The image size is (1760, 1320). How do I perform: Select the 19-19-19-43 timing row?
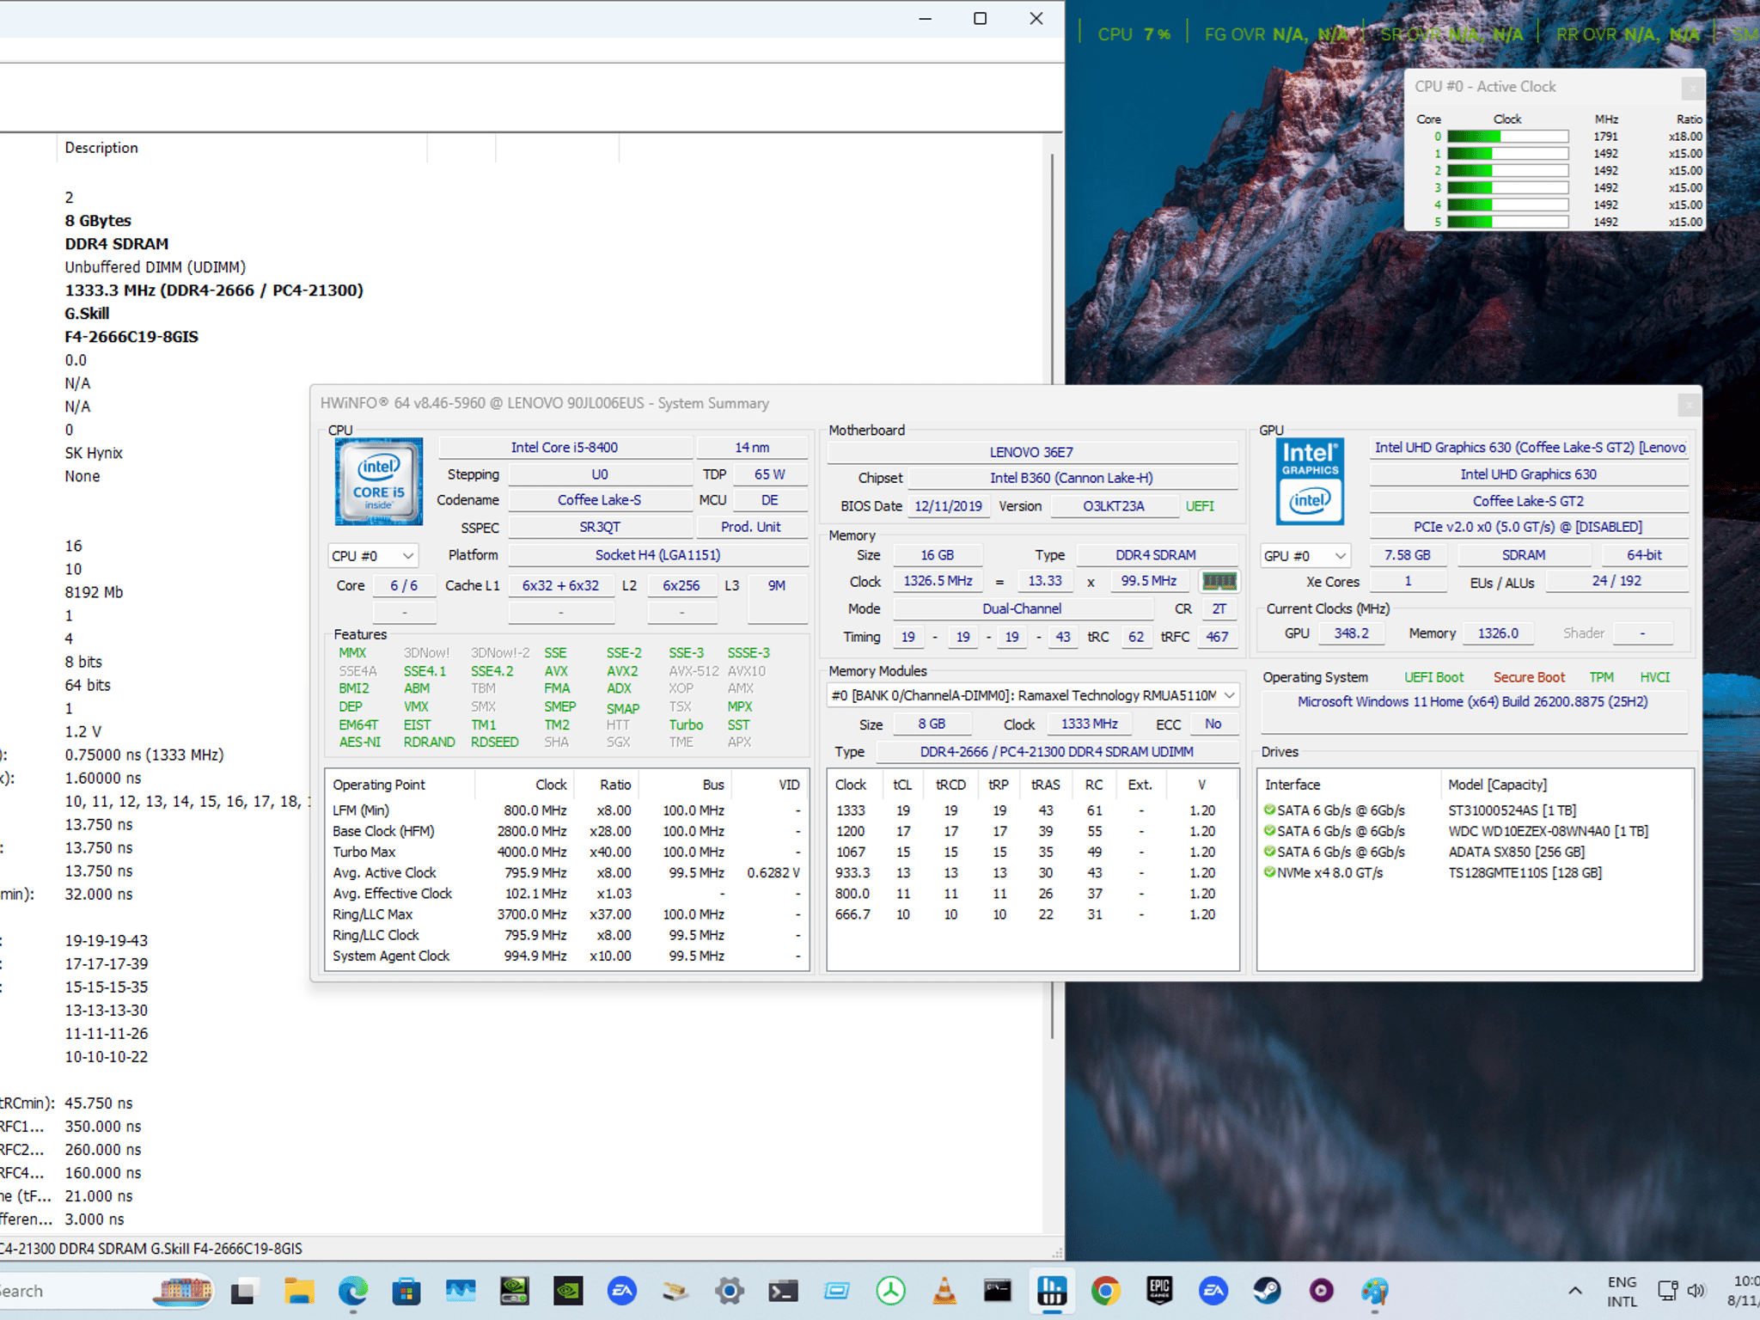tap(107, 940)
